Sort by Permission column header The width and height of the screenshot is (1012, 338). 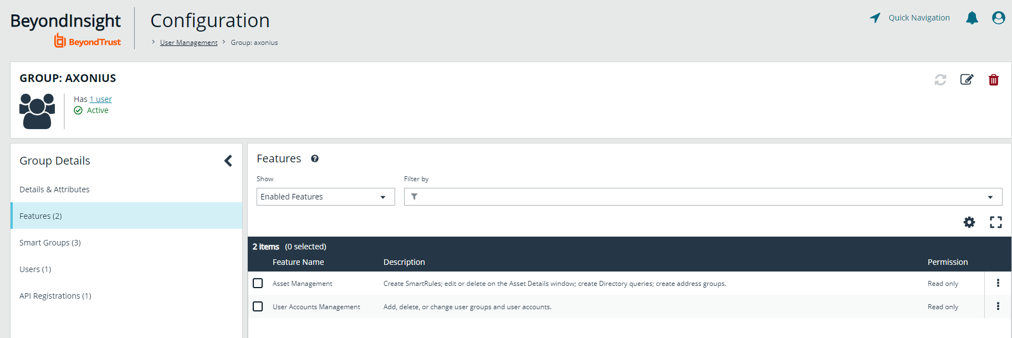tap(948, 262)
